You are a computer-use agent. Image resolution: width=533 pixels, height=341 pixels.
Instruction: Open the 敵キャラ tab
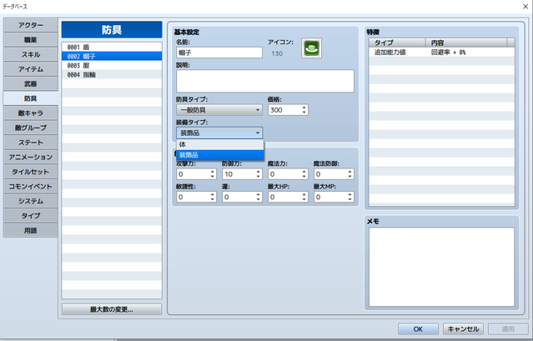[31, 113]
